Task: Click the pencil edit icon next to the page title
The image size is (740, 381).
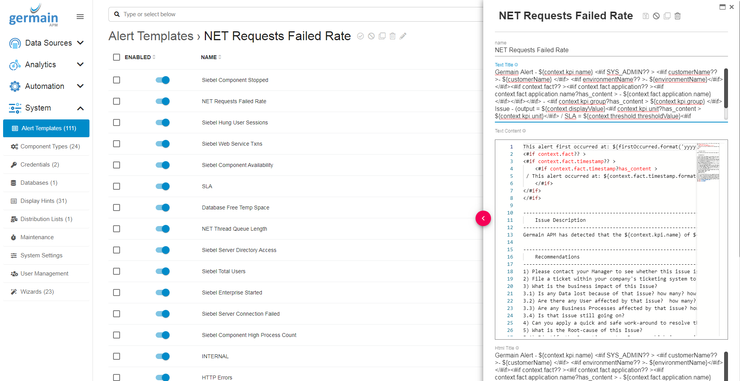Action: pos(403,36)
